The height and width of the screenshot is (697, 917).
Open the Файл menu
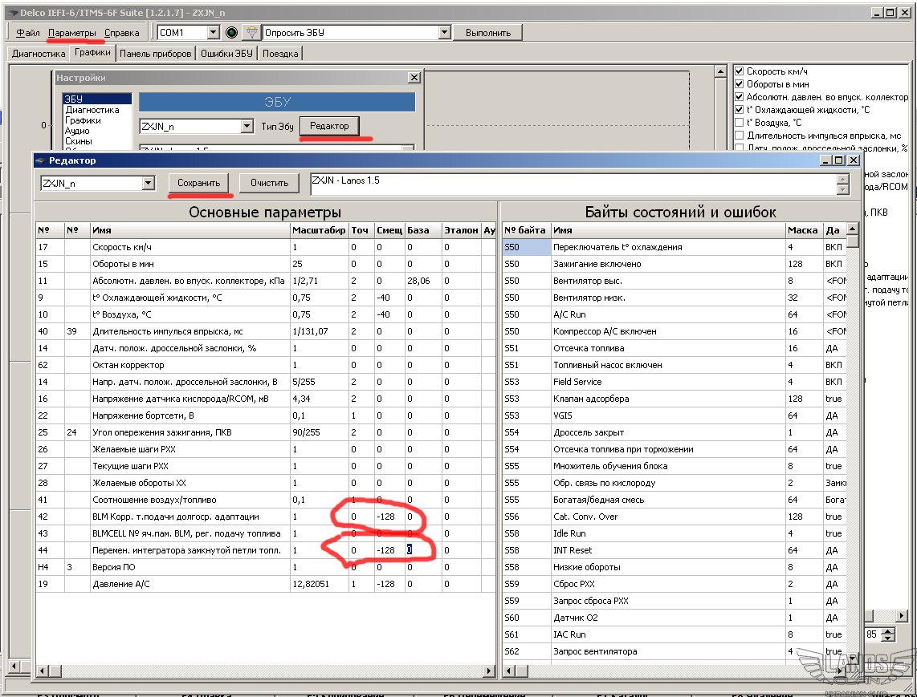pyautogui.click(x=28, y=33)
